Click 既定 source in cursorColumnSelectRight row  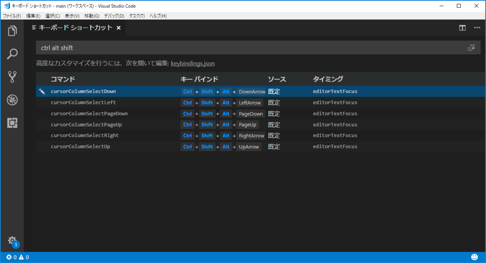(274, 136)
